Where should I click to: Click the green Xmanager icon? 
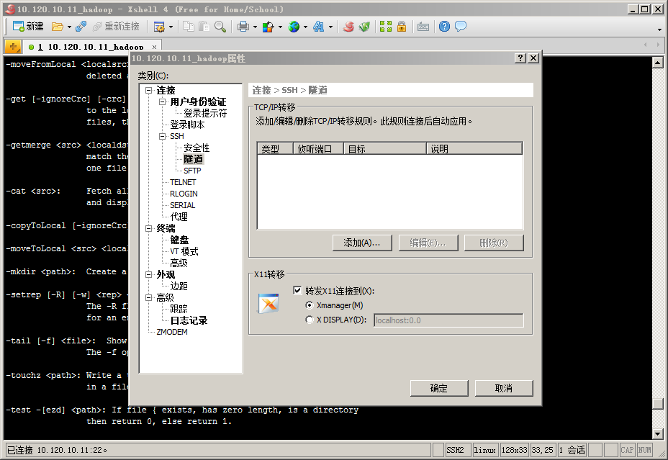pos(364,27)
